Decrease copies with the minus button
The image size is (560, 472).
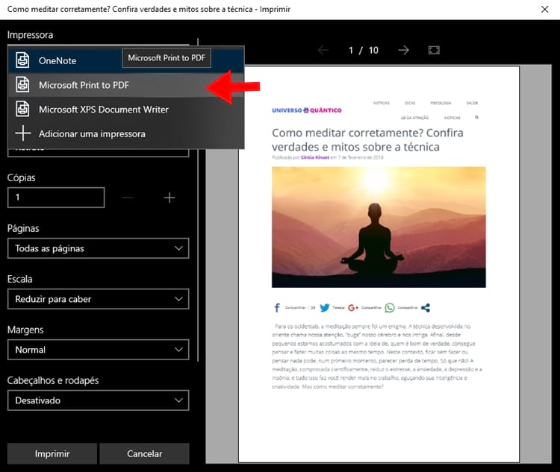(127, 198)
